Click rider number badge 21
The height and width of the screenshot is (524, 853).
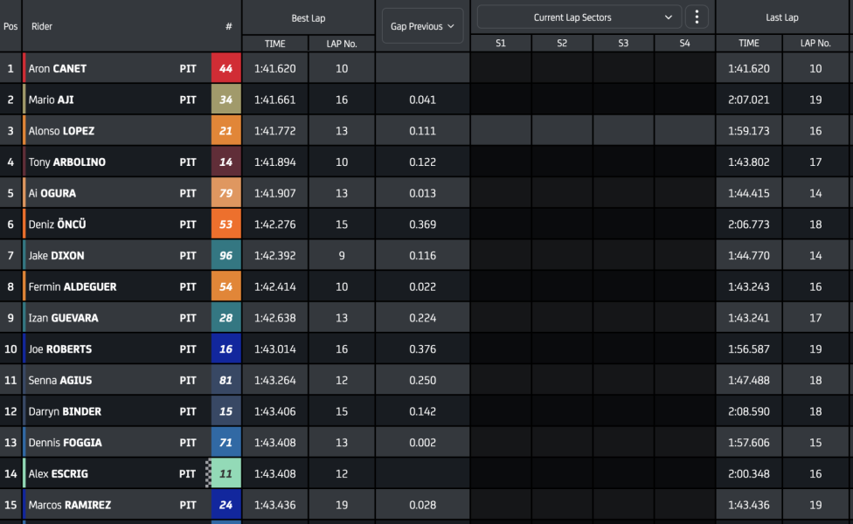point(225,131)
